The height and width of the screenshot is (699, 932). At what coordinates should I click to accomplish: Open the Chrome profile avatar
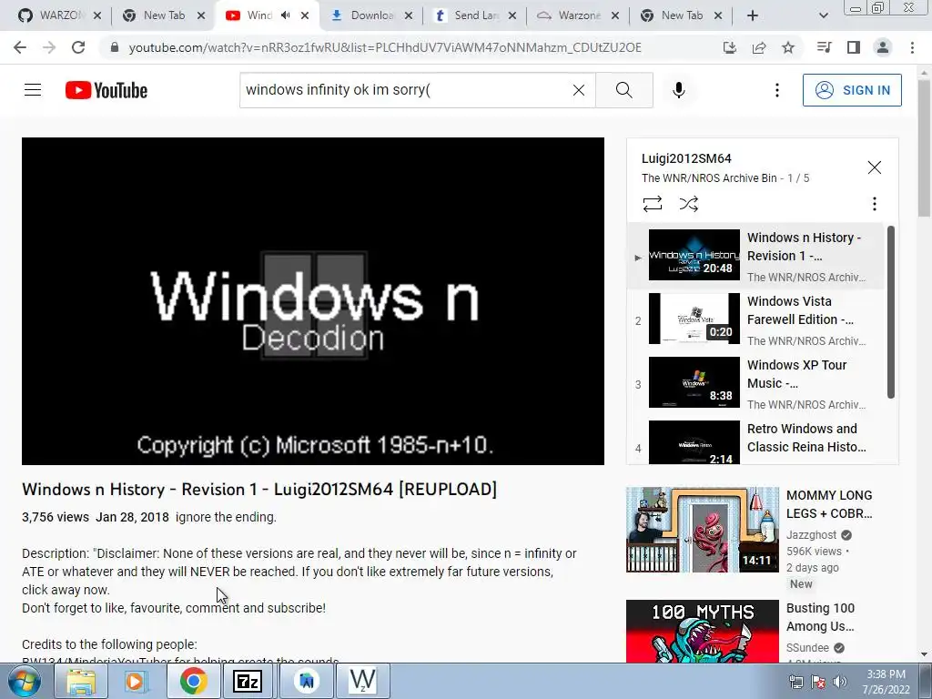(x=883, y=47)
